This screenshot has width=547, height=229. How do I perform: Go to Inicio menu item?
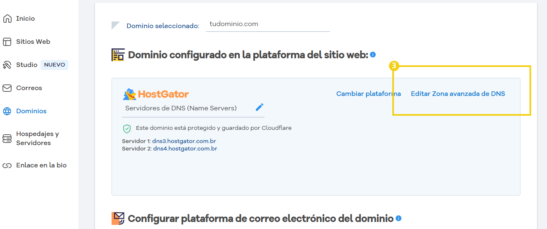click(25, 19)
